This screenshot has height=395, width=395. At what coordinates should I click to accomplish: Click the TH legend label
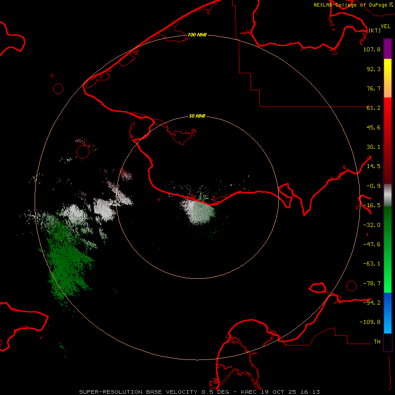[377, 342]
